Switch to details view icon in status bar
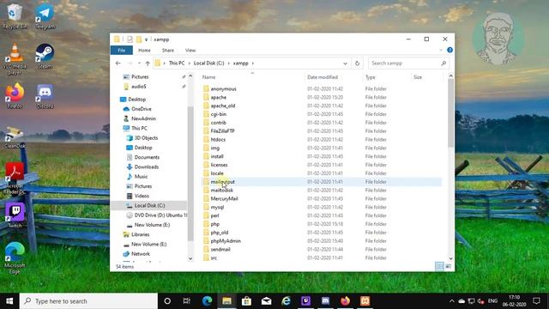This screenshot has width=549, height=309. [x=439, y=267]
